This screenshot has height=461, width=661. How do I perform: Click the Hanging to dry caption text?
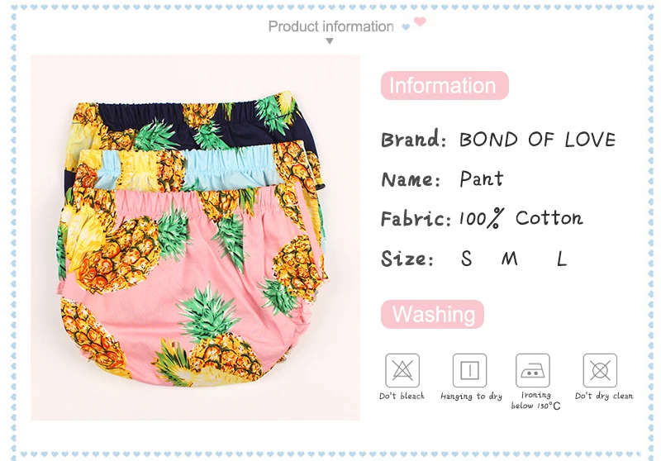click(x=471, y=397)
